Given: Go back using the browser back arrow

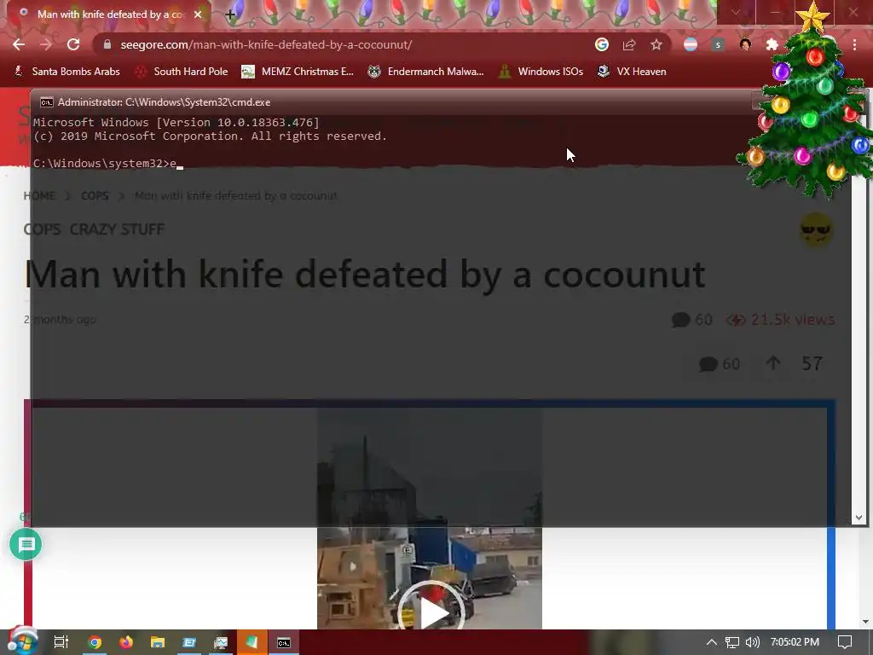Looking at the screenshot, I should point(19,44).
